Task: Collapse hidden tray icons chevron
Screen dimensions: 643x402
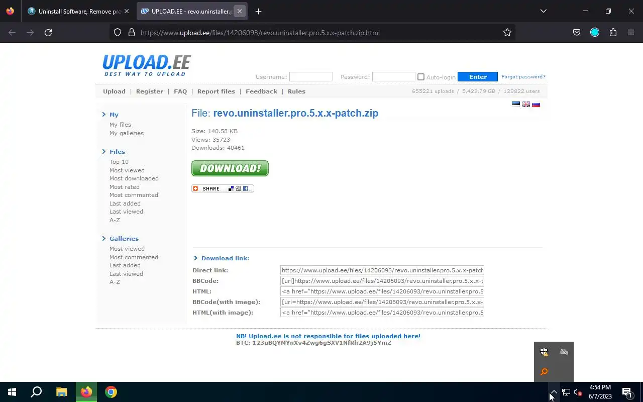Action: point(554,392)
